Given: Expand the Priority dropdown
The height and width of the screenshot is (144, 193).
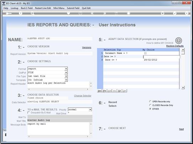Looking at the screenshot, I should [90, 110].
